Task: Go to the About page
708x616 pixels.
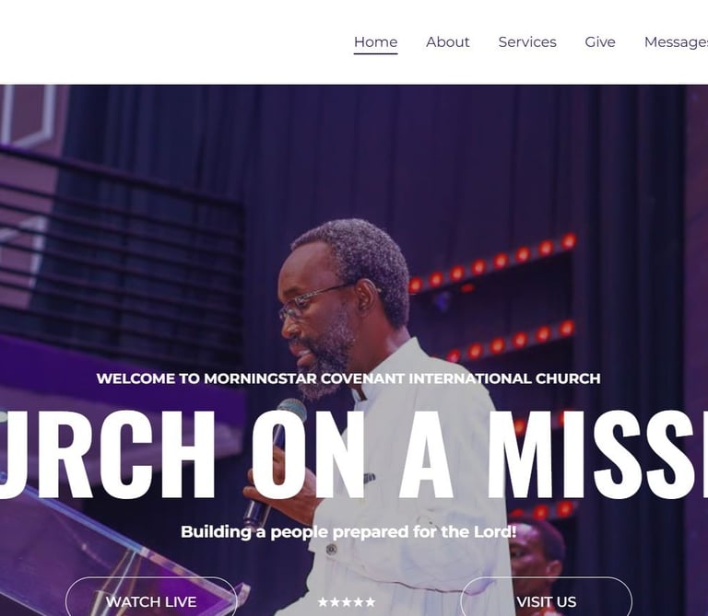Action: 447,42
